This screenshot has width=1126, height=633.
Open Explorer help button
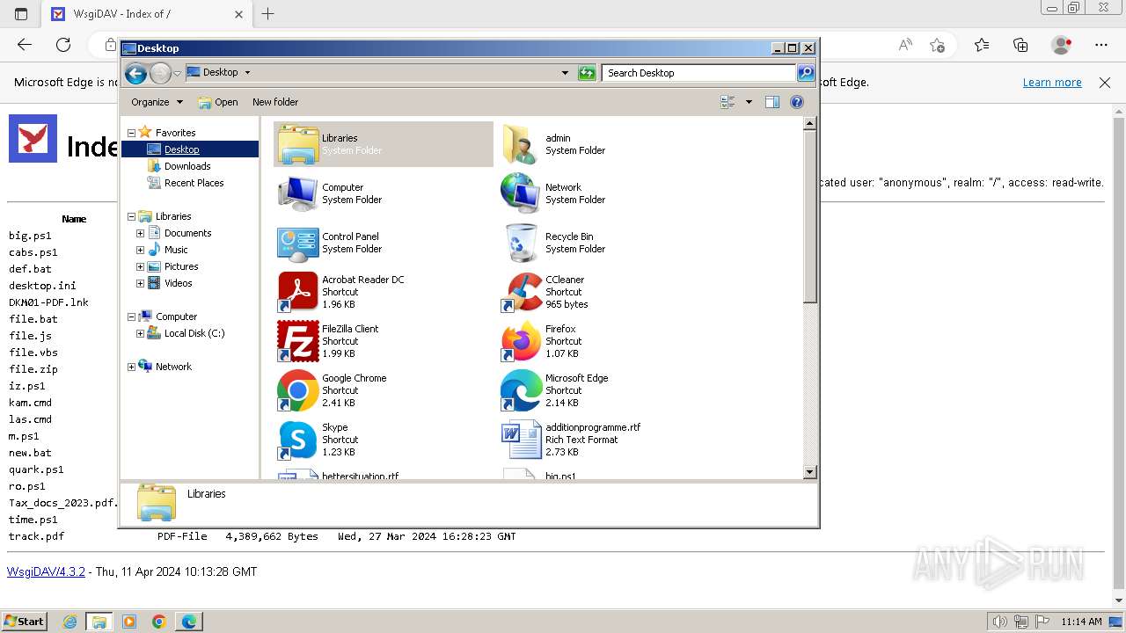797,102
